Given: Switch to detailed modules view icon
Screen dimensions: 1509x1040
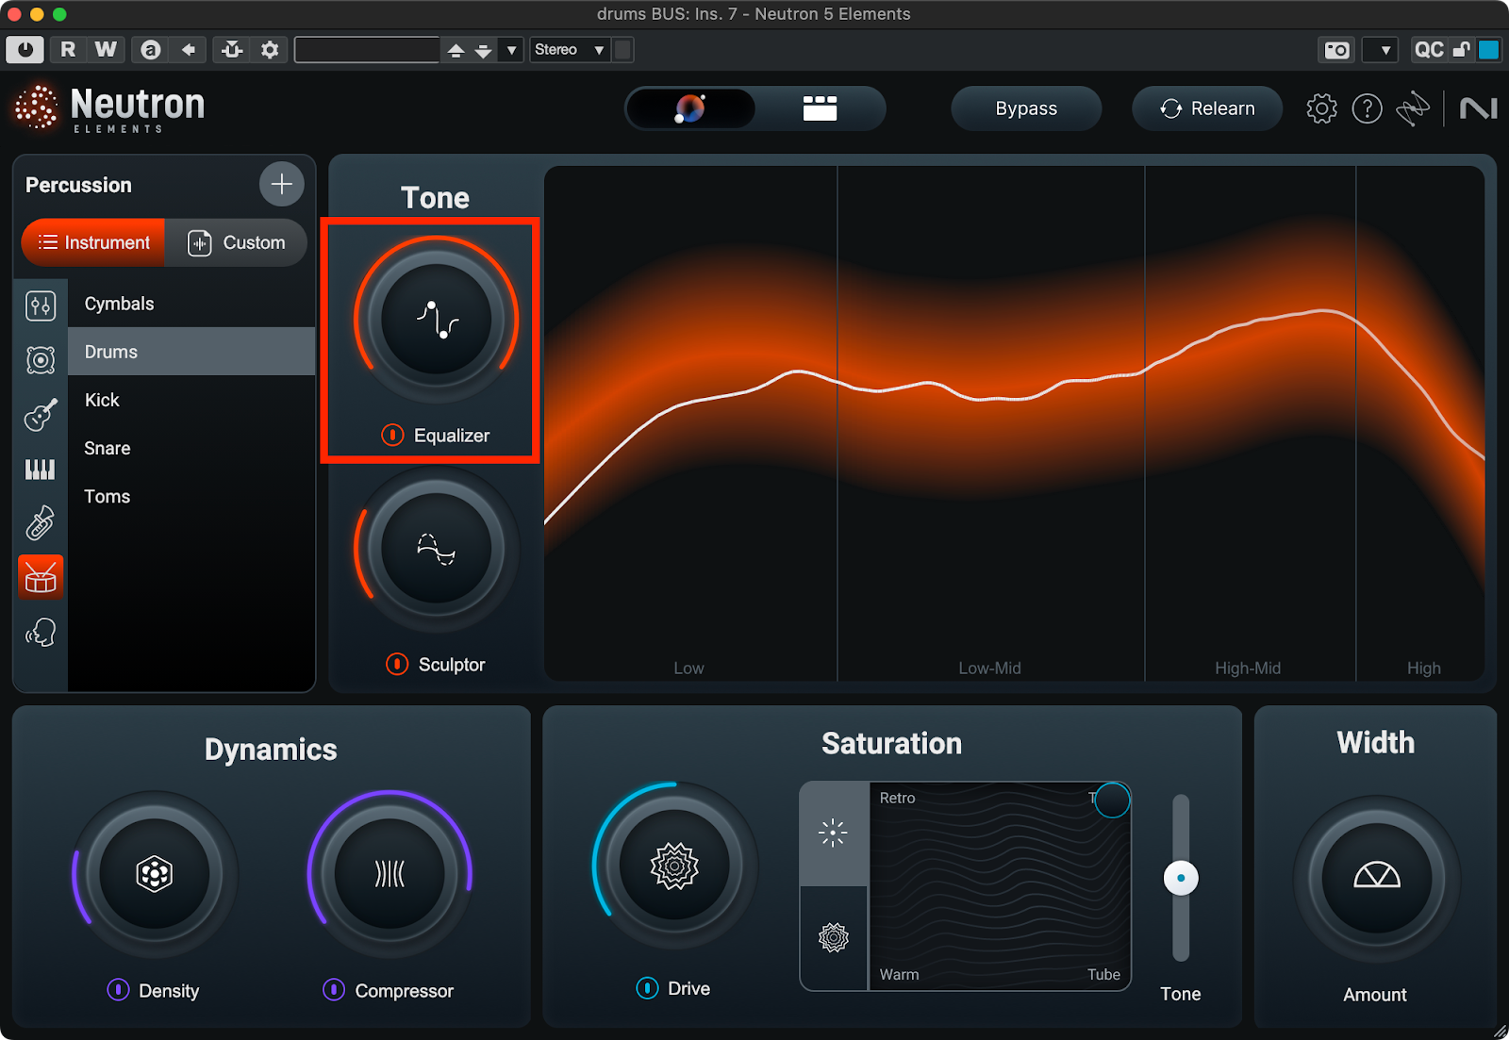Looking at the screenshot, I should coord(820,108).
